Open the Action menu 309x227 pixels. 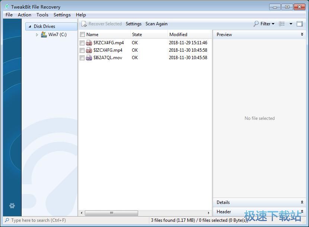25,15
